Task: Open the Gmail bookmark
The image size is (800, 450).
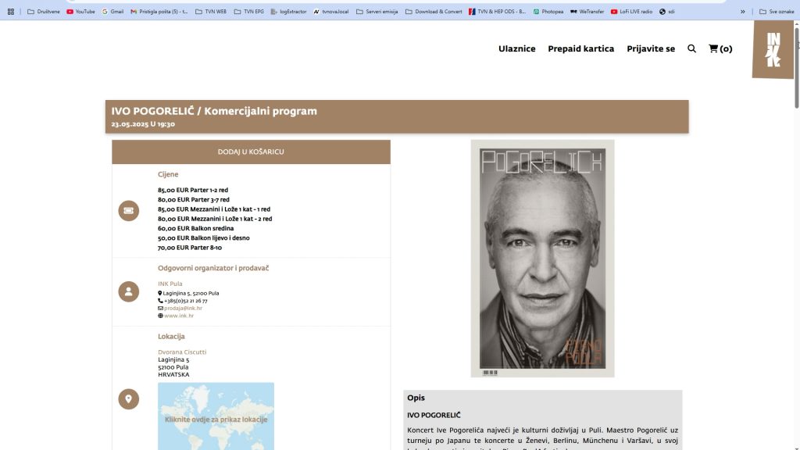Action: click(x=112, y=11)
